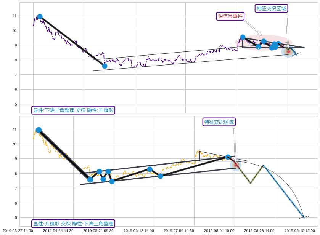Click the 2019-08-01 10:00 x-axis date label
The width and height of the screenshot is (320, 235).
[219, 230]
